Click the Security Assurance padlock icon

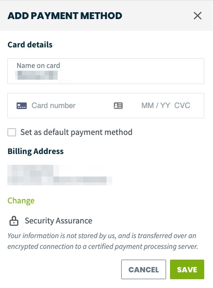click(14, 221)
